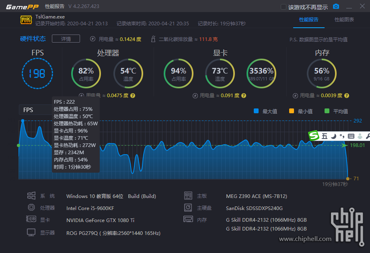Enable the 该游戏不再显示 checkbox

284,7
